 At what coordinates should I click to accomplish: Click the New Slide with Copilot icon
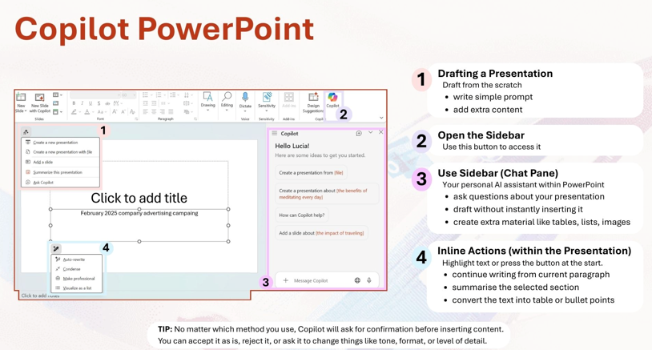(x=39, y=101)
